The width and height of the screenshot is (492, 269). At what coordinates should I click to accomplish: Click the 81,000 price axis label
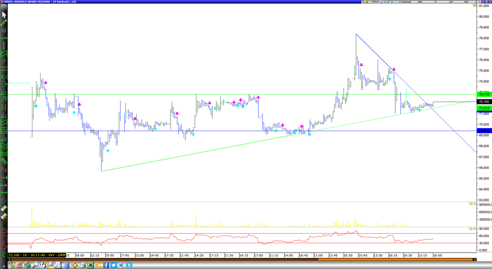485,6
